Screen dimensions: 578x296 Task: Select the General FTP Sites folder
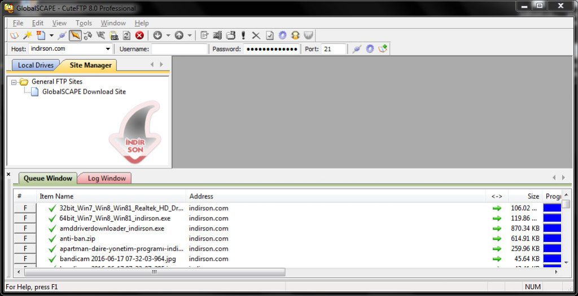coord(57,82)
